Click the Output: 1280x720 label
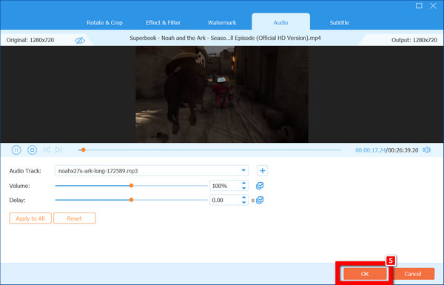Screen dimensions: 444x285 point(414,40)
